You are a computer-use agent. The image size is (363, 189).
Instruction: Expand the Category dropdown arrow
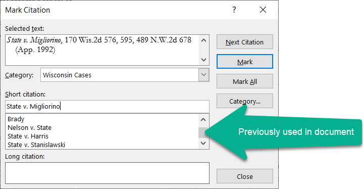(204, 75)
